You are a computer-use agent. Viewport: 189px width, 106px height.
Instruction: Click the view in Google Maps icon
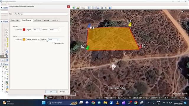pos(106,8)
